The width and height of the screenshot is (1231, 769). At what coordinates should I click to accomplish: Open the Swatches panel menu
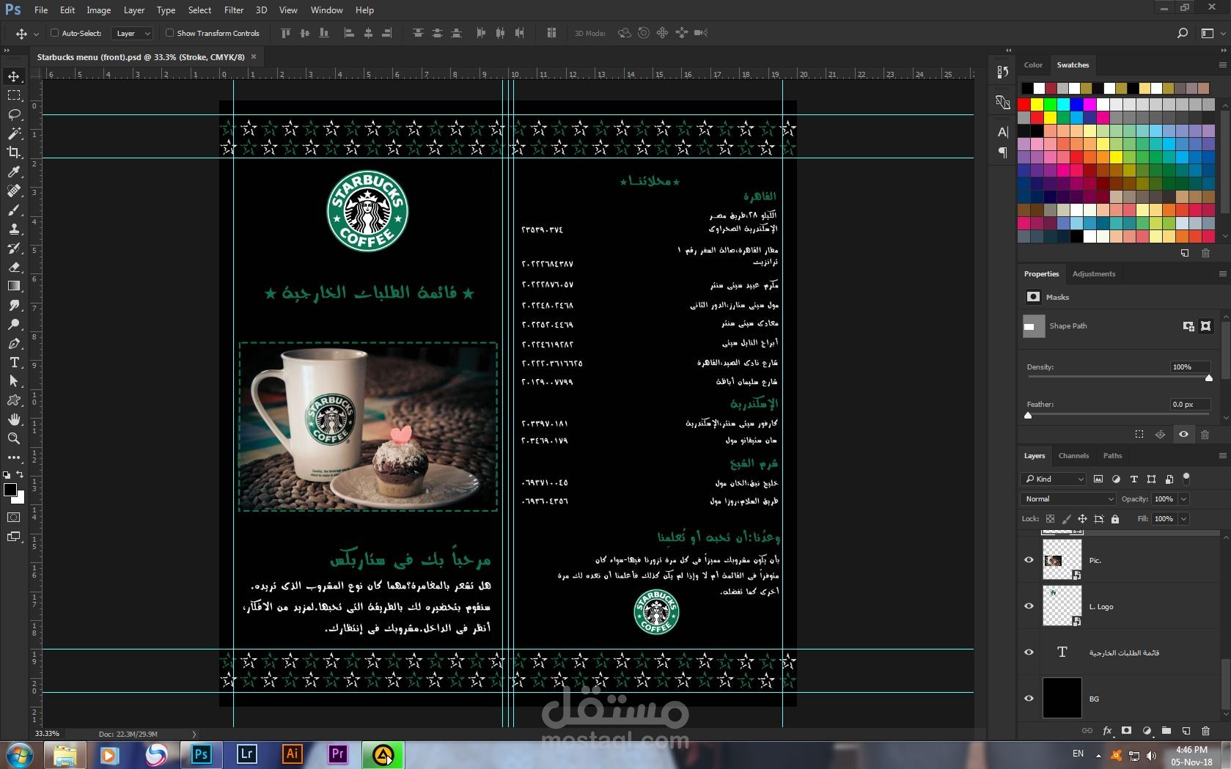coord(1222,65)
